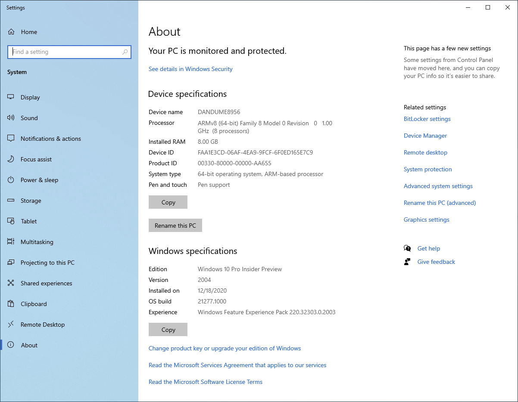Select the Storage settings icon
The image size is (518, 402).
10,200
